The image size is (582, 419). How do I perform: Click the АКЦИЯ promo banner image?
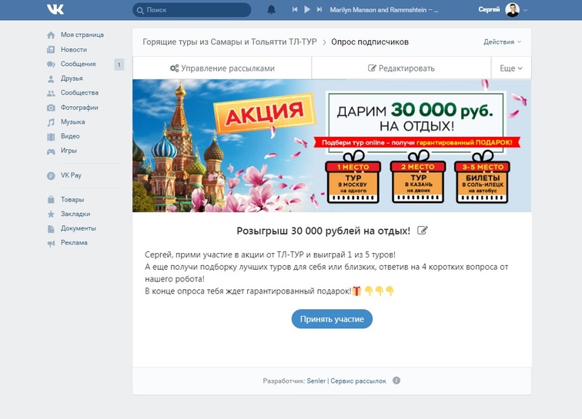(332, 145)
